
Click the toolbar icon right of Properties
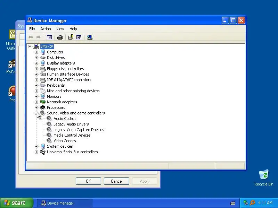79,37
